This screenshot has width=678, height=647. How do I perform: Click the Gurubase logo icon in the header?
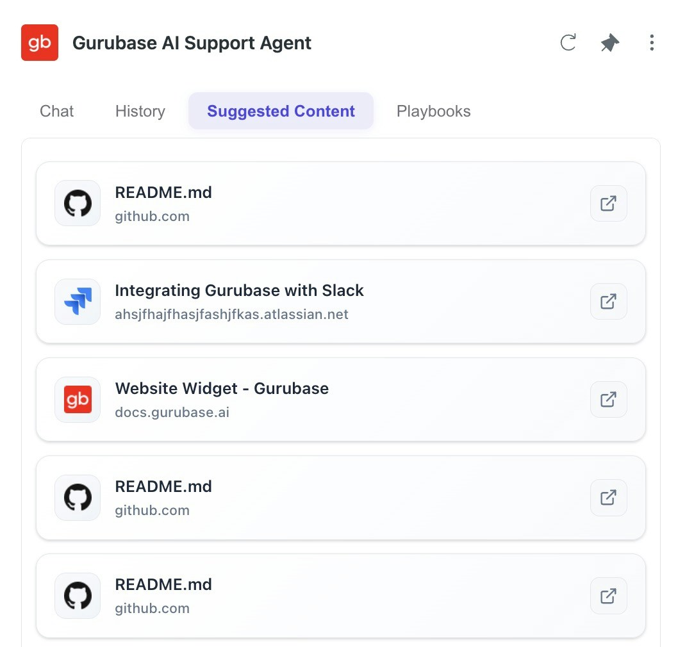point(39,42)
